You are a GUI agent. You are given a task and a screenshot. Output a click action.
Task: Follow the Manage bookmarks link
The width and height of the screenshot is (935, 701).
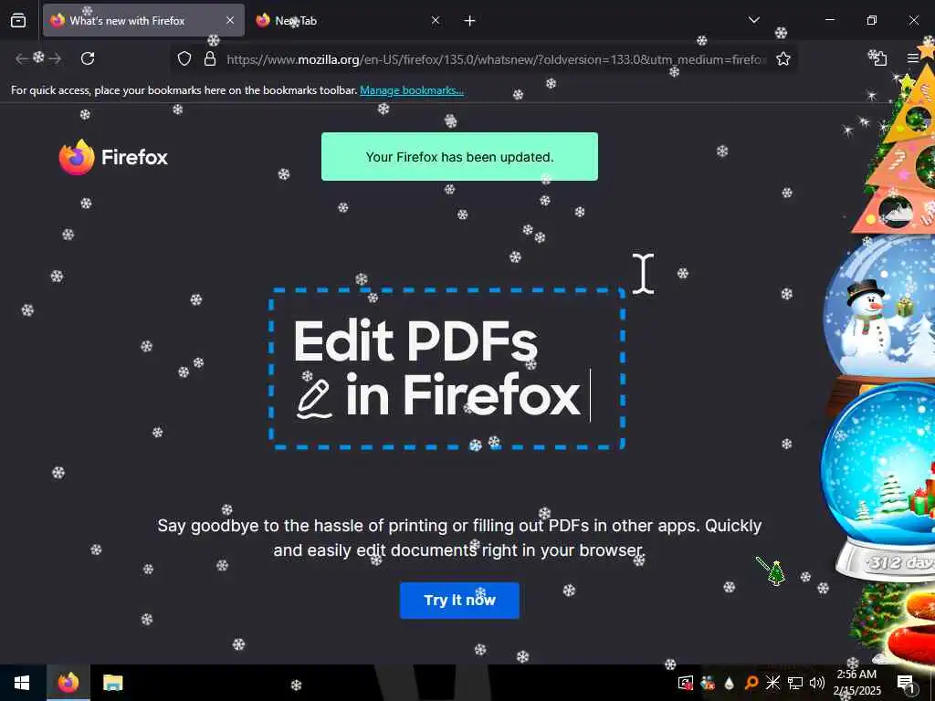click(412, 90)
